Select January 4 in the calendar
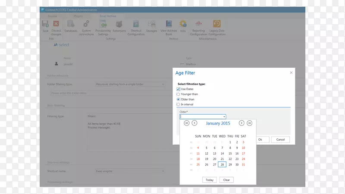This screenshot has width=345, height=194. 198,148
